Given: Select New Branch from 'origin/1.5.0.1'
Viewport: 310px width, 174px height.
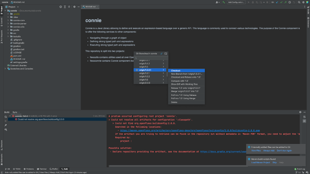Looking at the screenshot, I should [186, 74].
